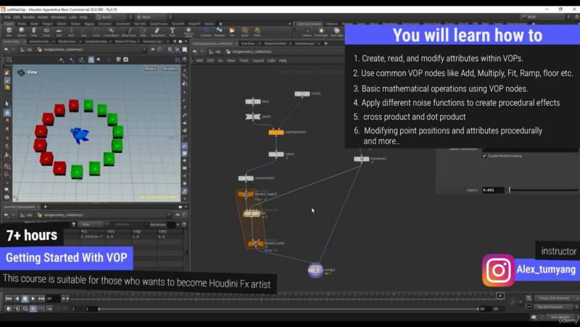Open the Render menu
Viewport: 580px width, 327px height.
[x=29, y=17]
